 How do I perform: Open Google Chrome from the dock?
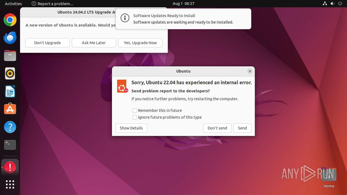(10, 20)
